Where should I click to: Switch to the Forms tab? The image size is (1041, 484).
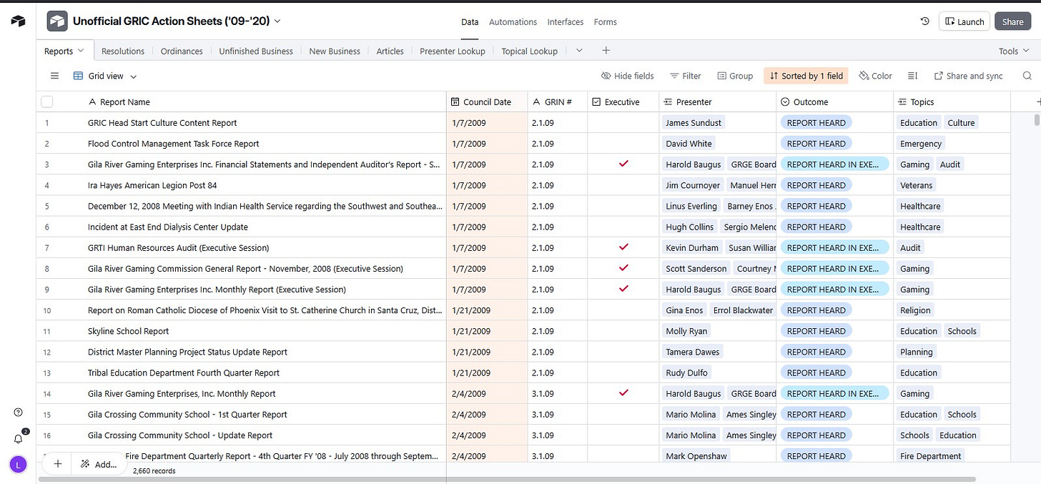[x=605, y=22]
